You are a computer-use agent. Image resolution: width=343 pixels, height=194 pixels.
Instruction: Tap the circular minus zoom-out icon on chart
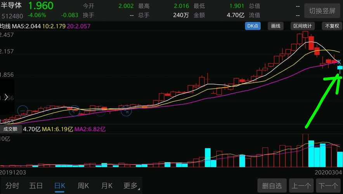coord(23,111)
